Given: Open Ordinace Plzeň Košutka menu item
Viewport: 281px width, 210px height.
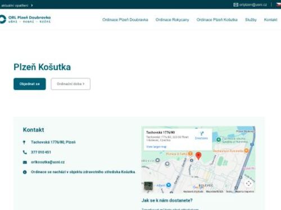Looking at the screenshot, I should [x=217, y=20].
